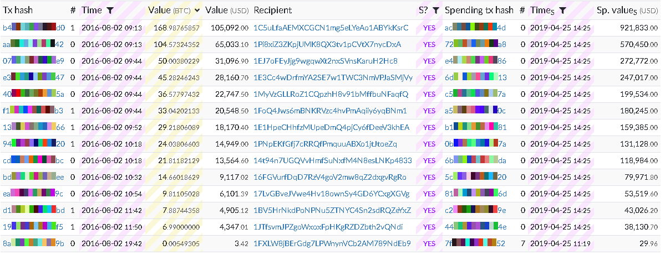Open the filter for the S? column
The width and height of the screenshot is (665, 255).
click(436, 11)
